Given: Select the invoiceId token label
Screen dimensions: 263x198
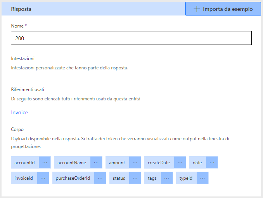Looking at the screenshot, I should (24, 178).
